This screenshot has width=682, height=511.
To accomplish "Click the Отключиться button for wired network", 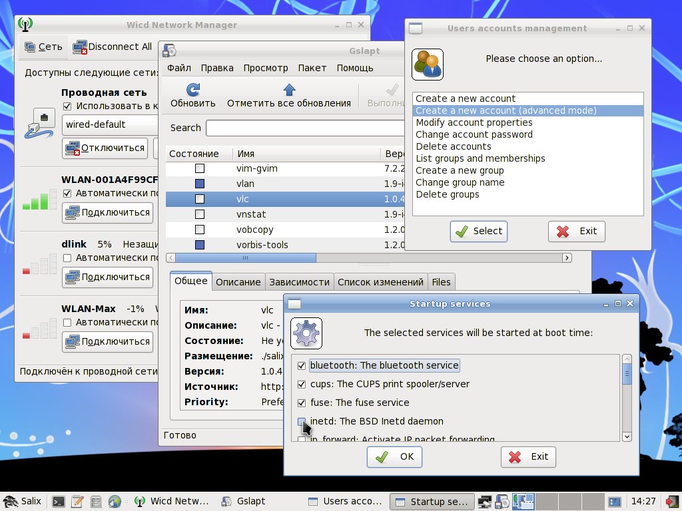I will (105, 148).
